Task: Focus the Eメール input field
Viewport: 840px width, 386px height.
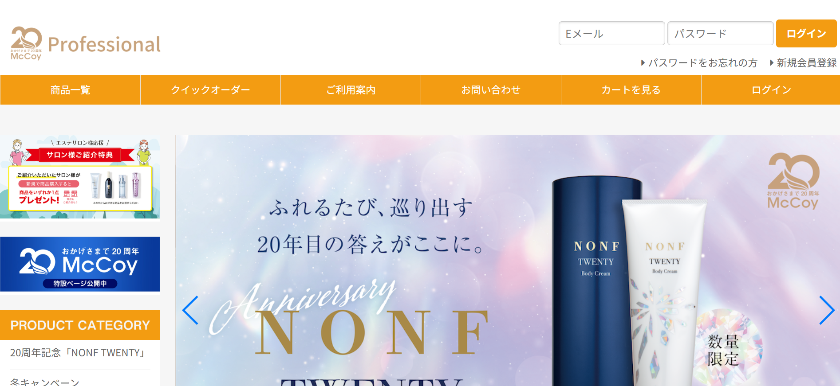Action: (611, 33)
